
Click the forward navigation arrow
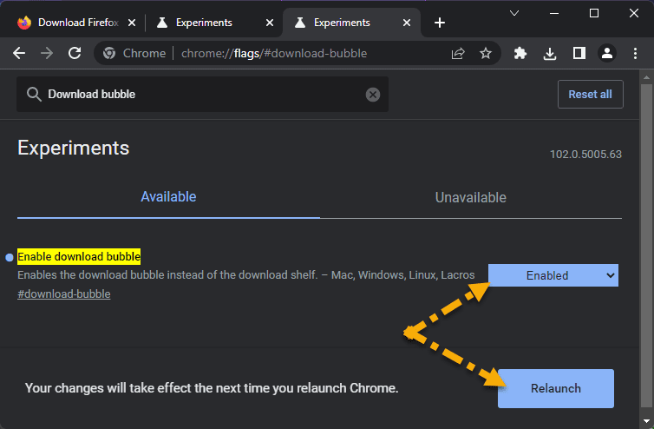click(x=47, y=53)
